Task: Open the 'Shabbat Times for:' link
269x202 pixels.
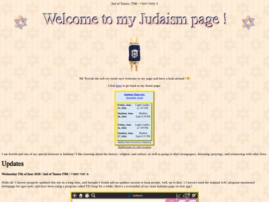Action: [134, 94]
